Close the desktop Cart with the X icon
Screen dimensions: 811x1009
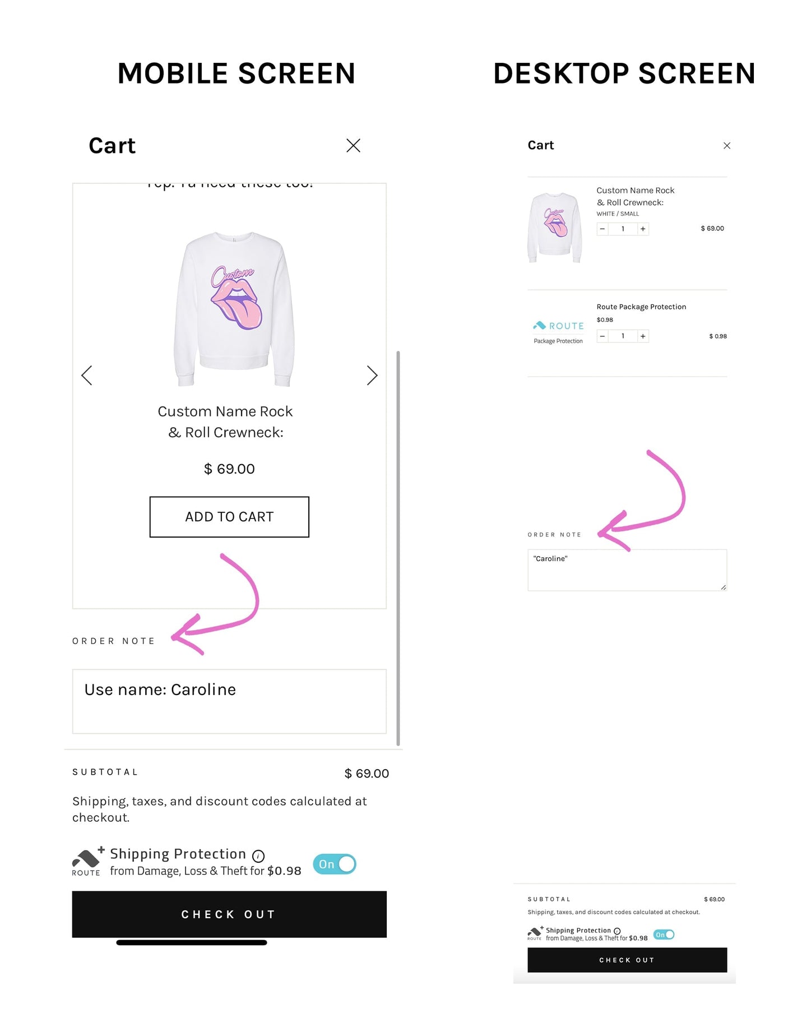pyautogui.click(x=727, y=146)
